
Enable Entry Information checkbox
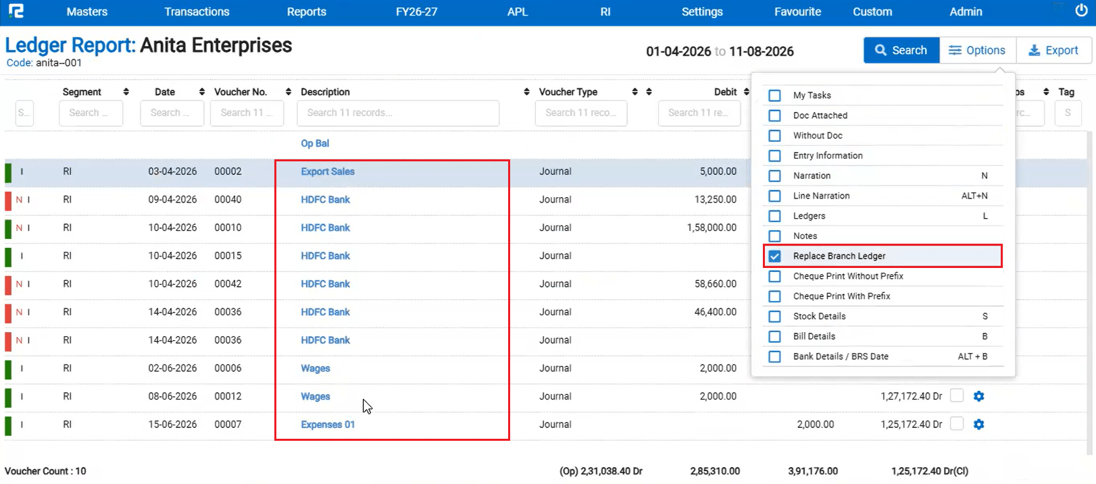click(775, 156)
